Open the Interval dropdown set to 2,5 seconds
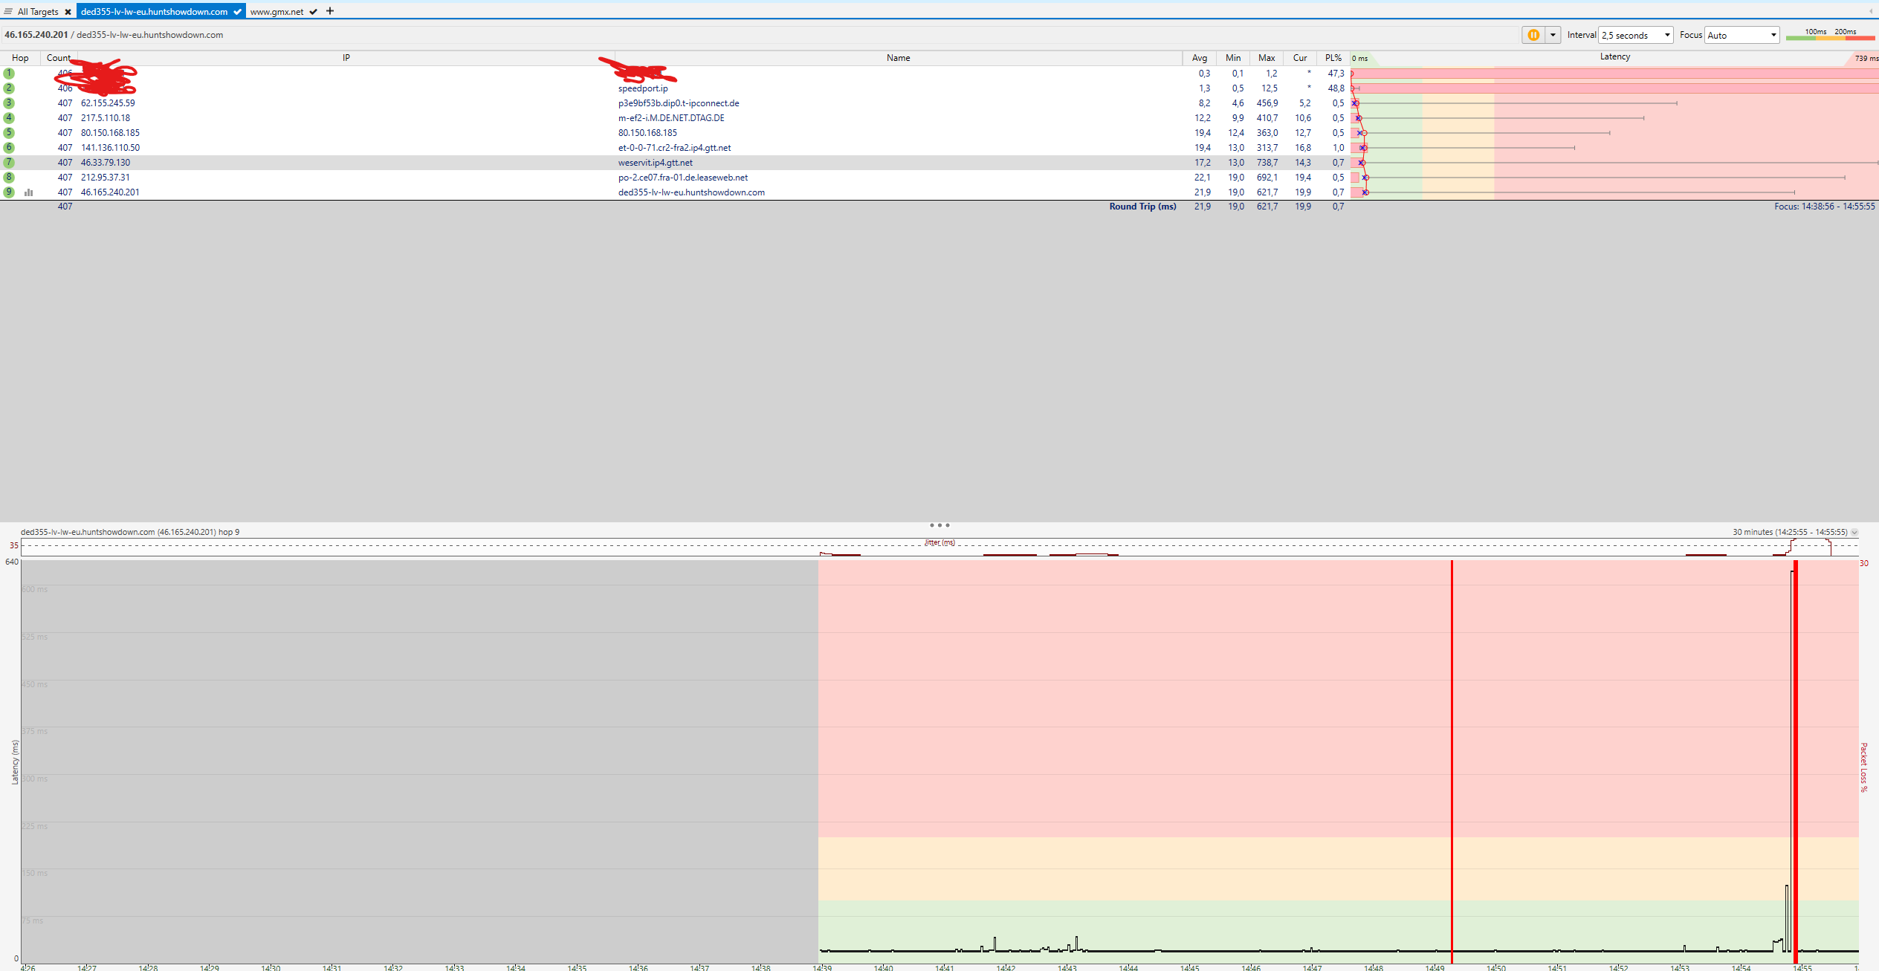 1635,35
